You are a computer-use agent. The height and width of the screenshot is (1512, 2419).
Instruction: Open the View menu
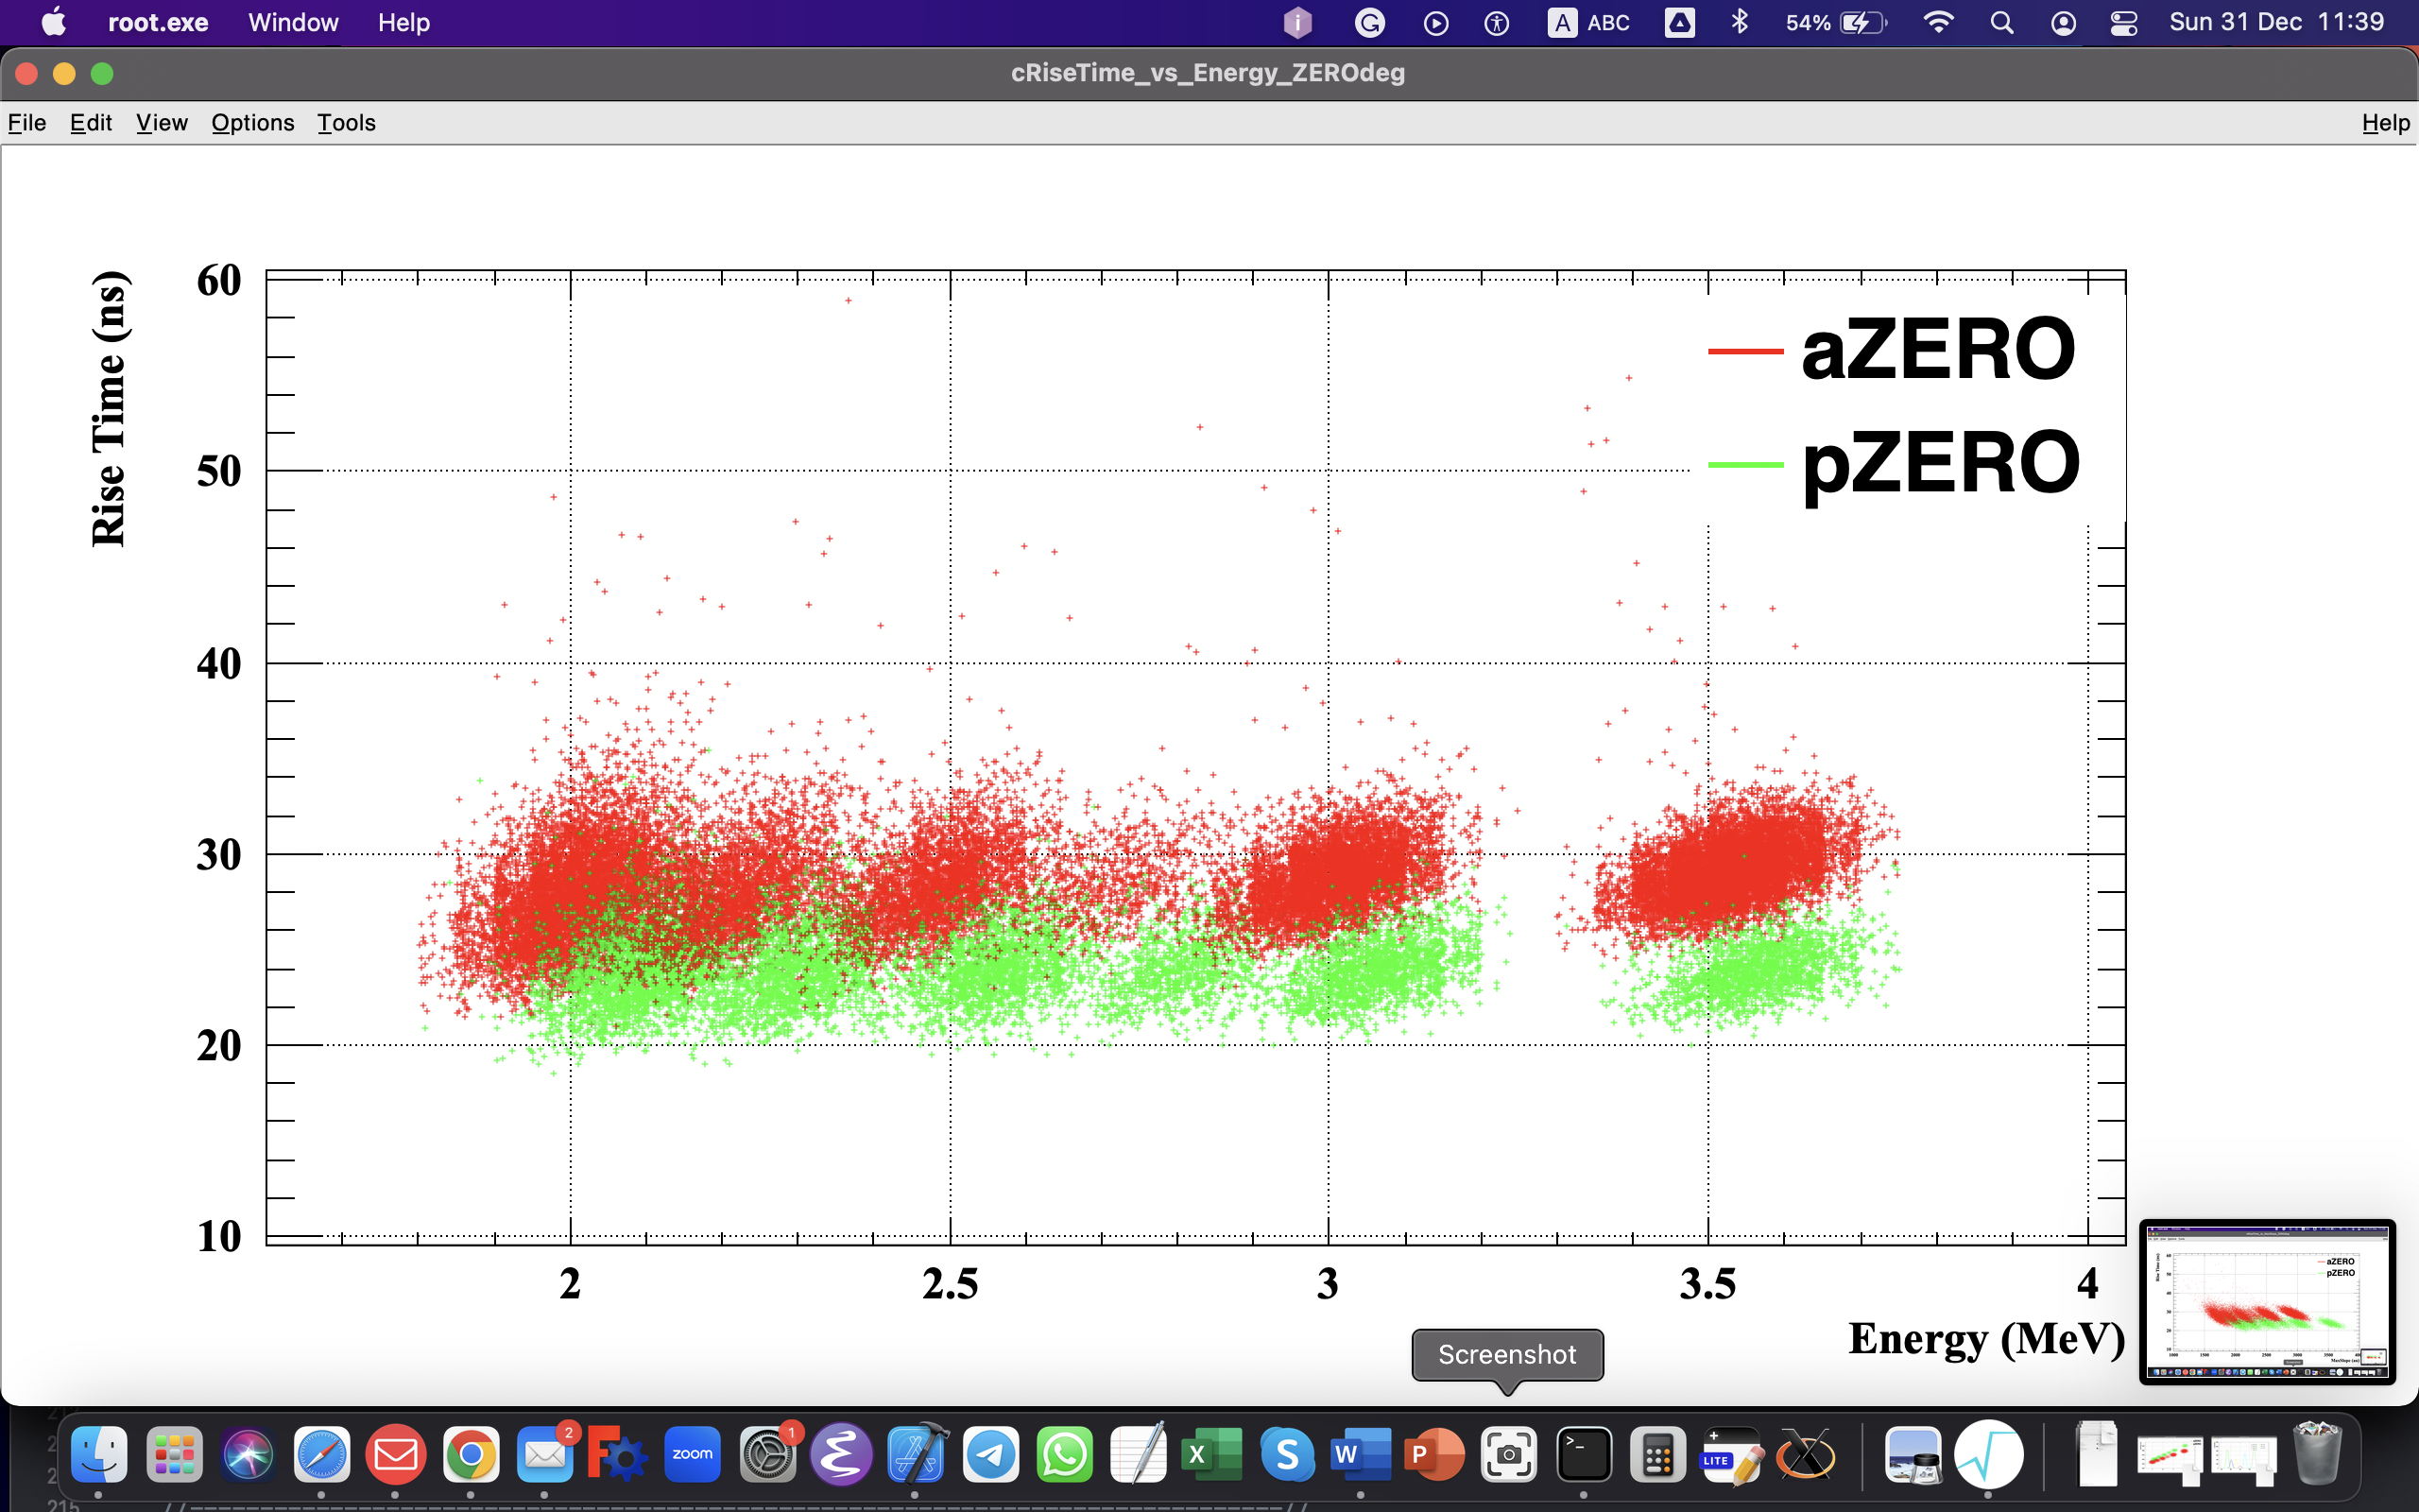(161, 123)
